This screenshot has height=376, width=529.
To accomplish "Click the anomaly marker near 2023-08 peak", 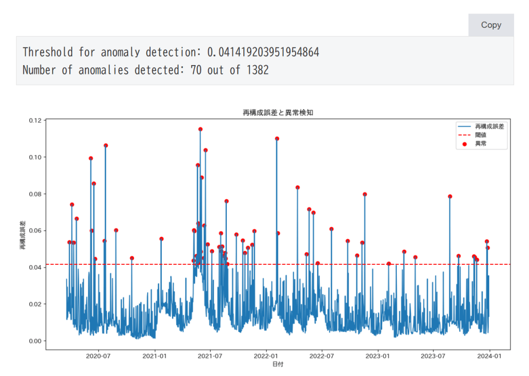I will 450,197.
